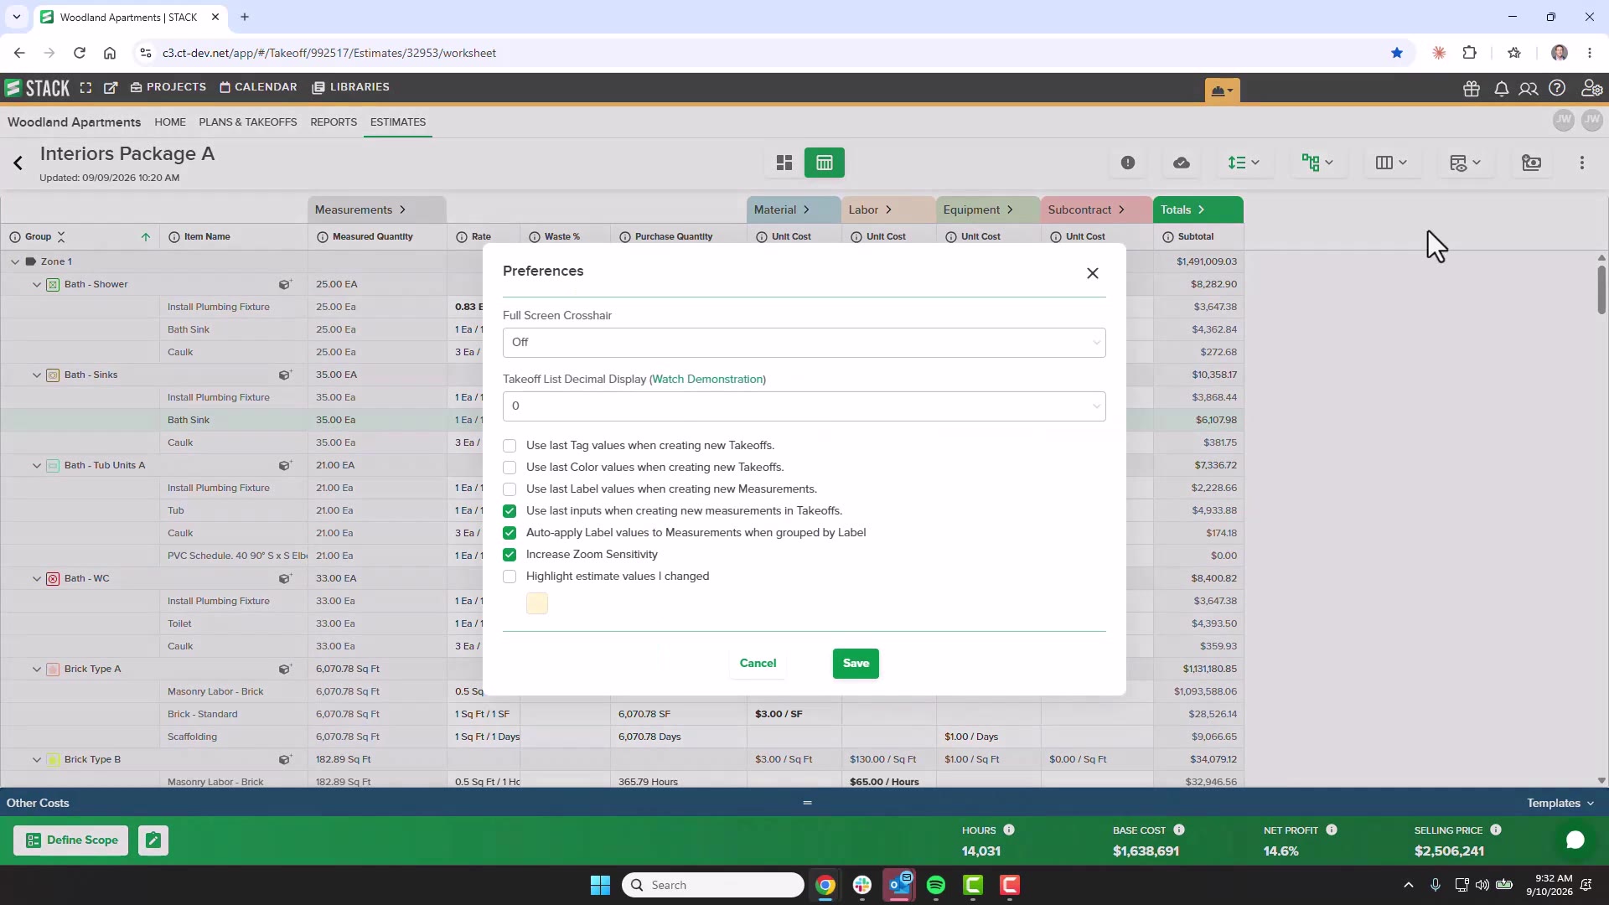This screenshot has width=1609, height=905.
Task: Open the CALENDAR menu
Action: coord(258,87)
